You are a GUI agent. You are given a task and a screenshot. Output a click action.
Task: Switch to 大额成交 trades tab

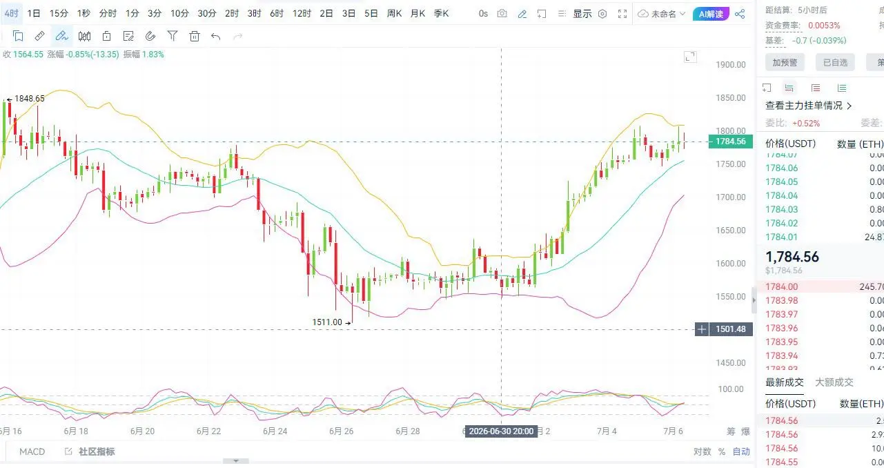834,382
